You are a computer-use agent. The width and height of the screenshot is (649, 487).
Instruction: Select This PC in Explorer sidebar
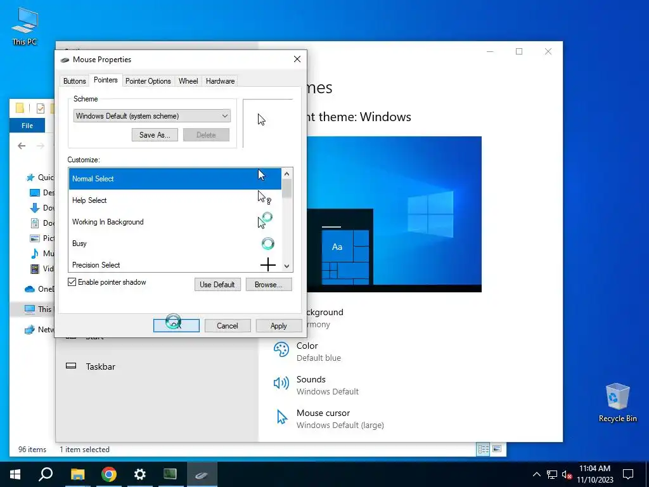tap(38, 309)
